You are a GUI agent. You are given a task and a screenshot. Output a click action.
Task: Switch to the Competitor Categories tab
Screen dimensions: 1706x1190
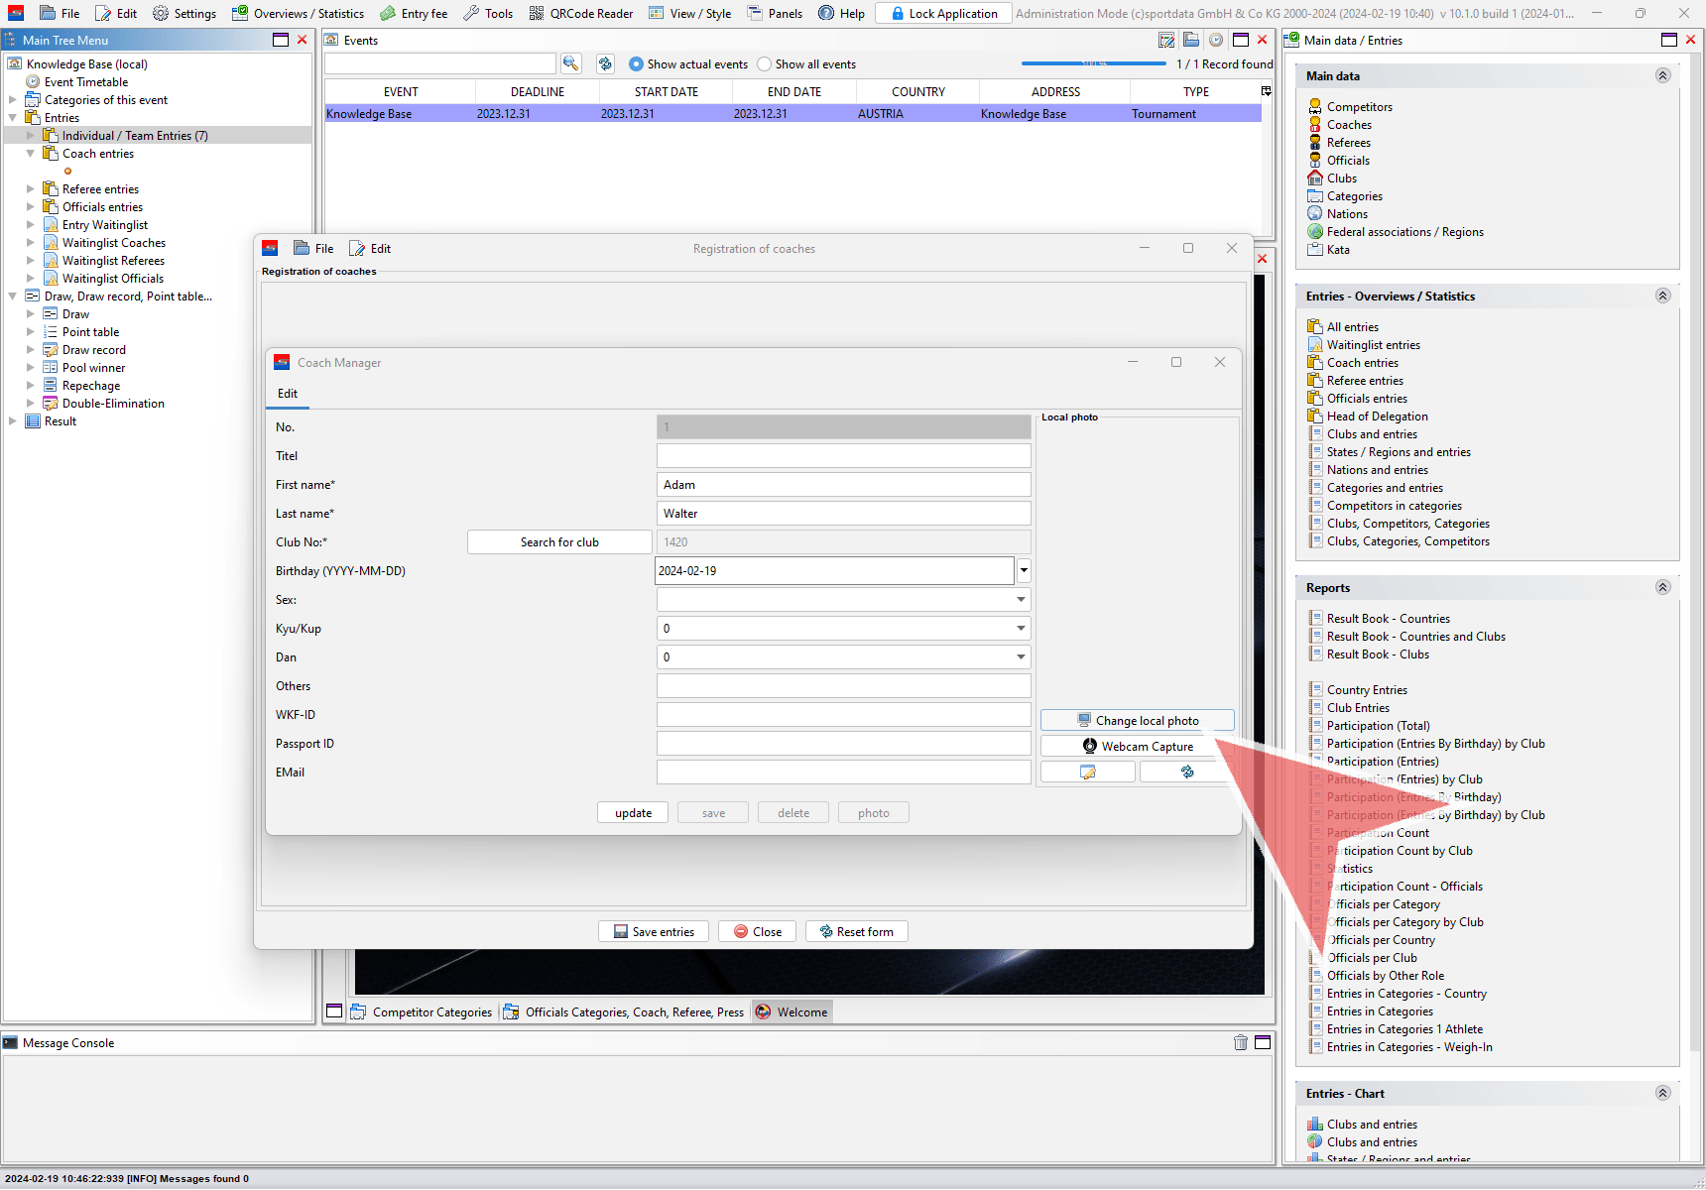click(x=422, y=1011)
